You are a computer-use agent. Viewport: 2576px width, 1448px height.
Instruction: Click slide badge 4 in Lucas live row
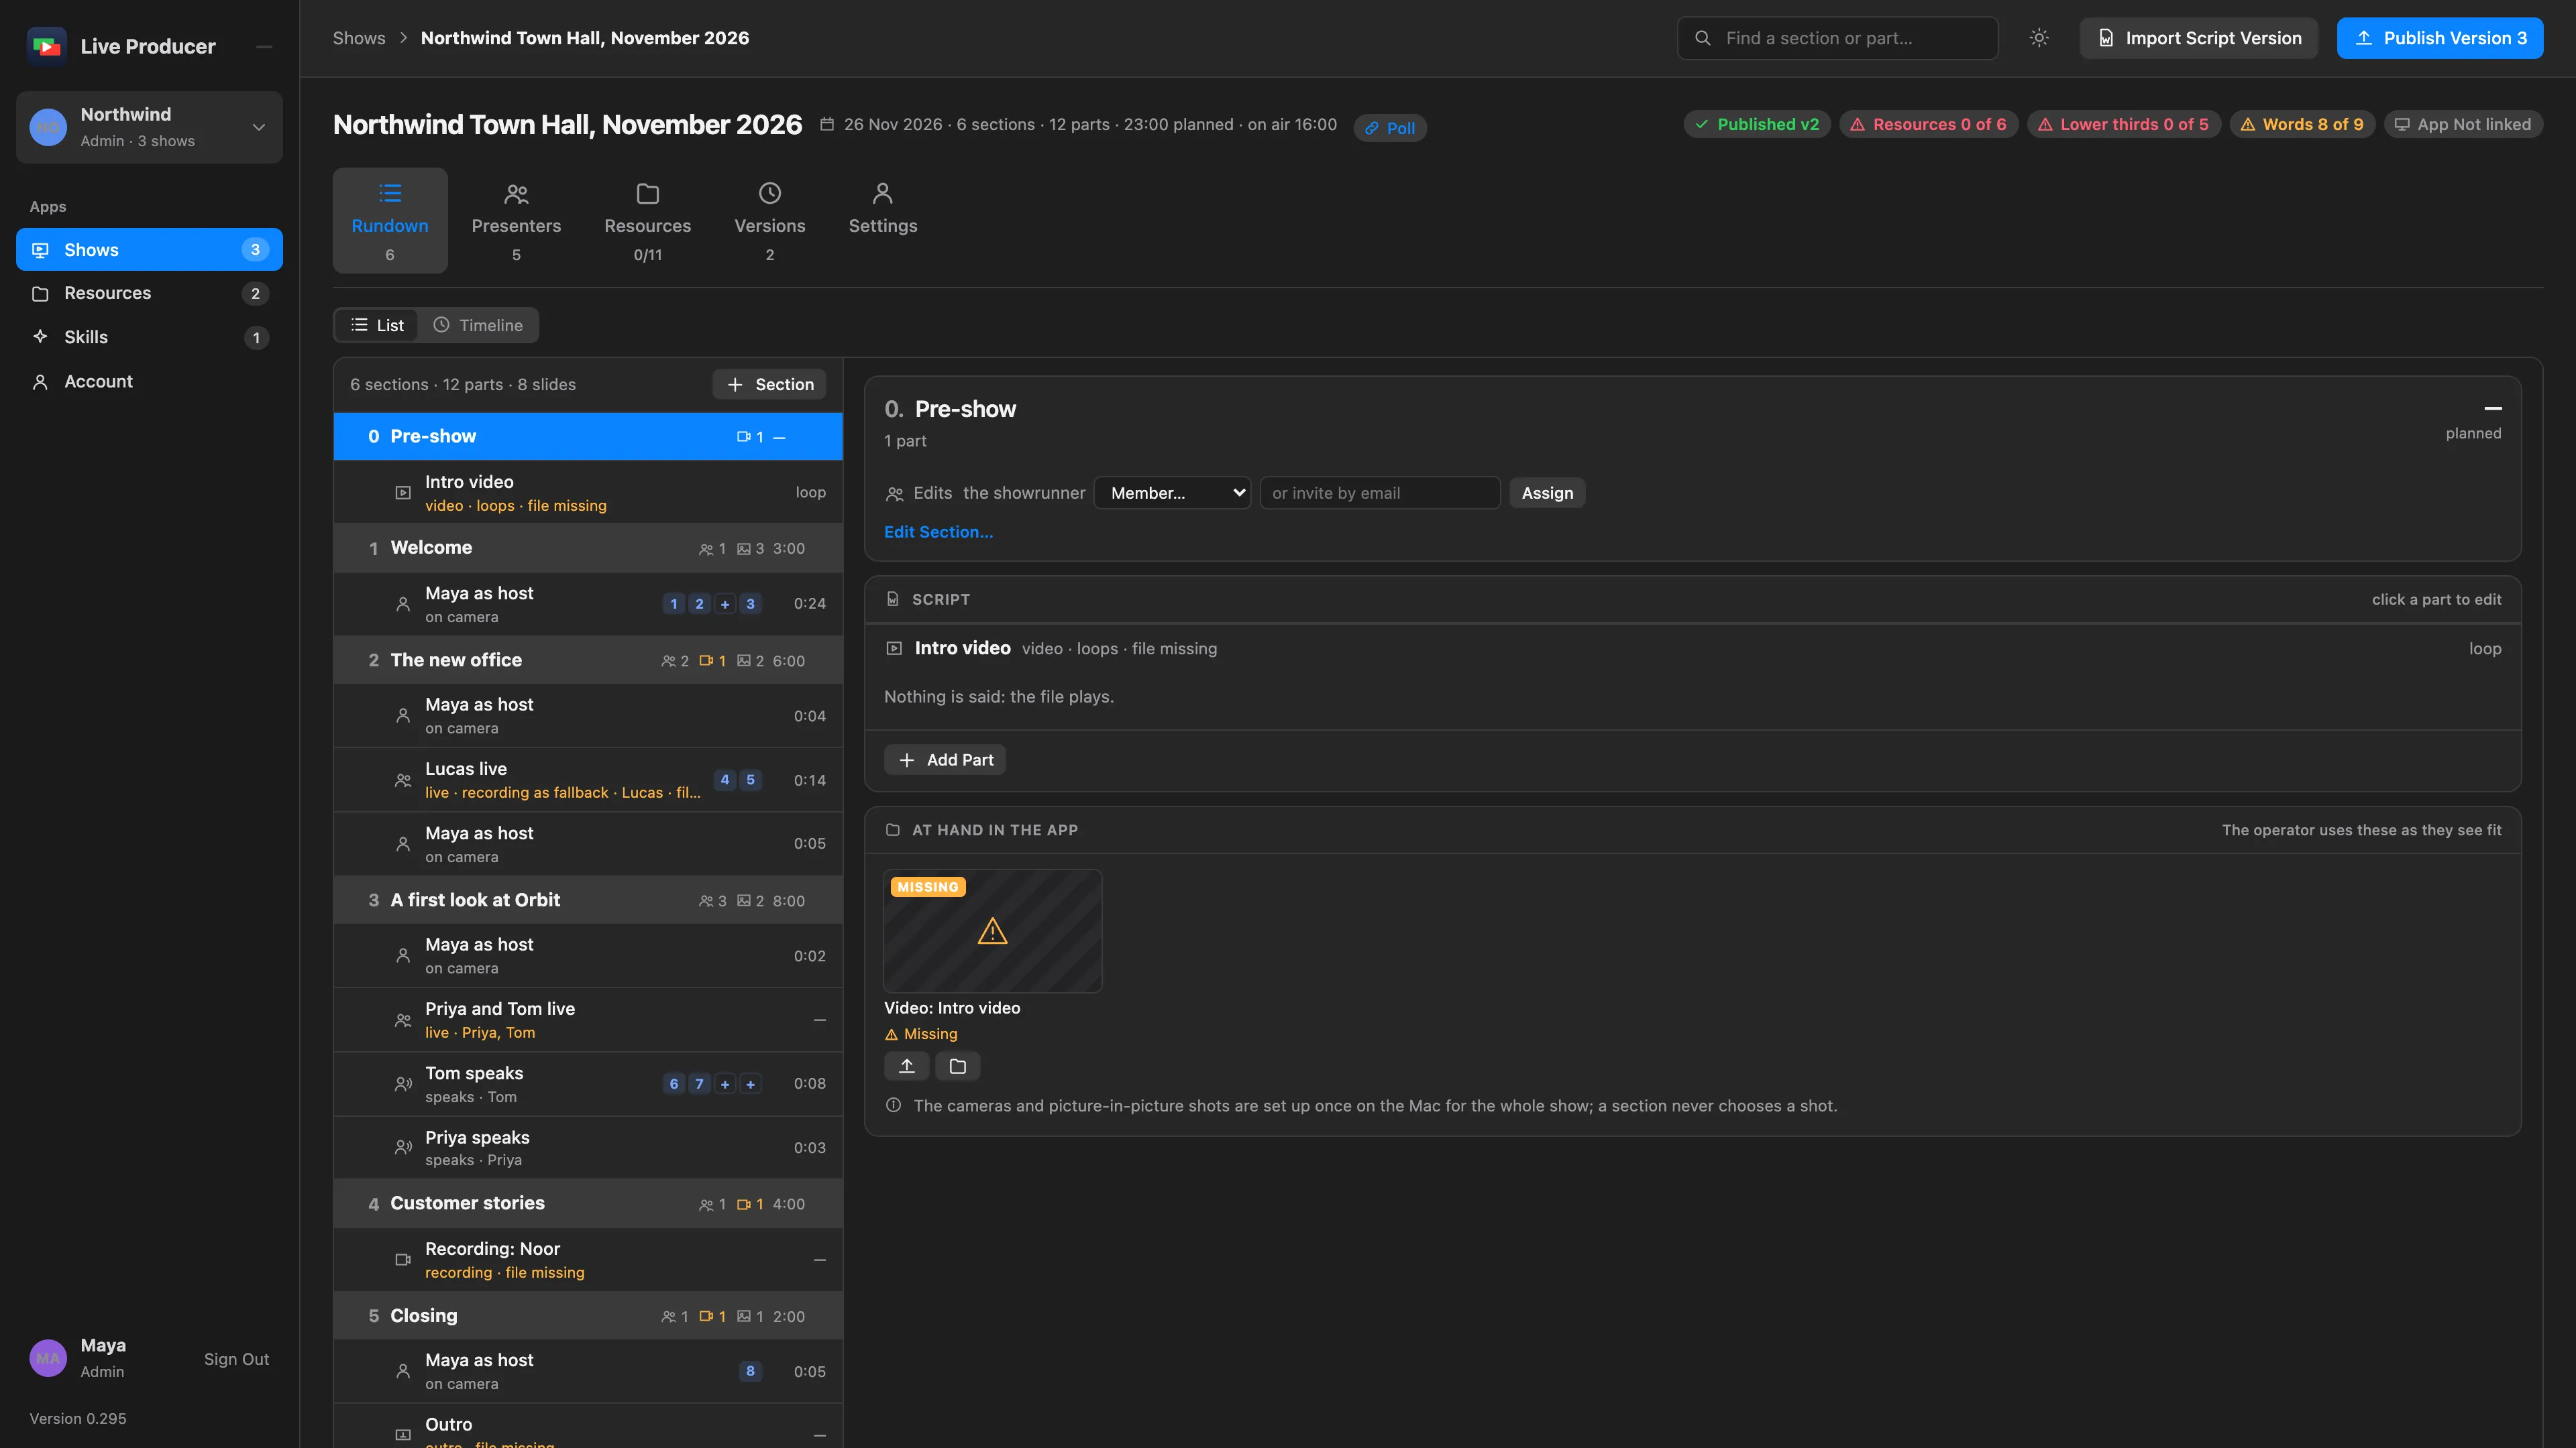(725, 780)
